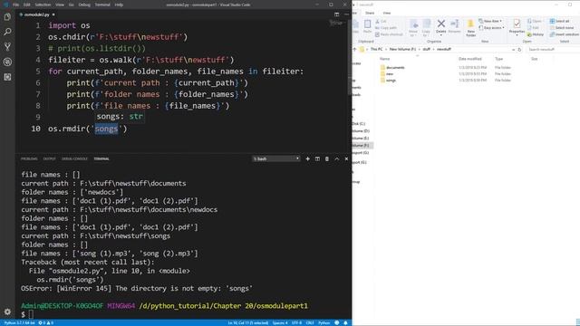Image resolution: width=580 pixels, height=326 pixels.
Task: Switch to the DEBUG CONSOLE panel tab
Action: (x=74, y=159)
